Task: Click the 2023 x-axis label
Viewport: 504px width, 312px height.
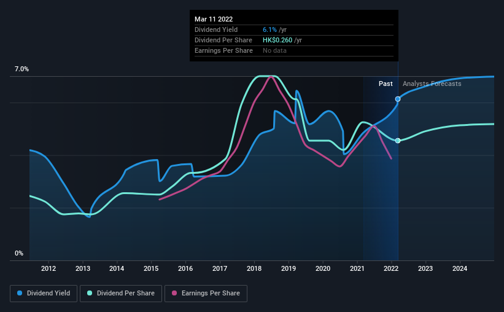Action: (x=425, y=268)
